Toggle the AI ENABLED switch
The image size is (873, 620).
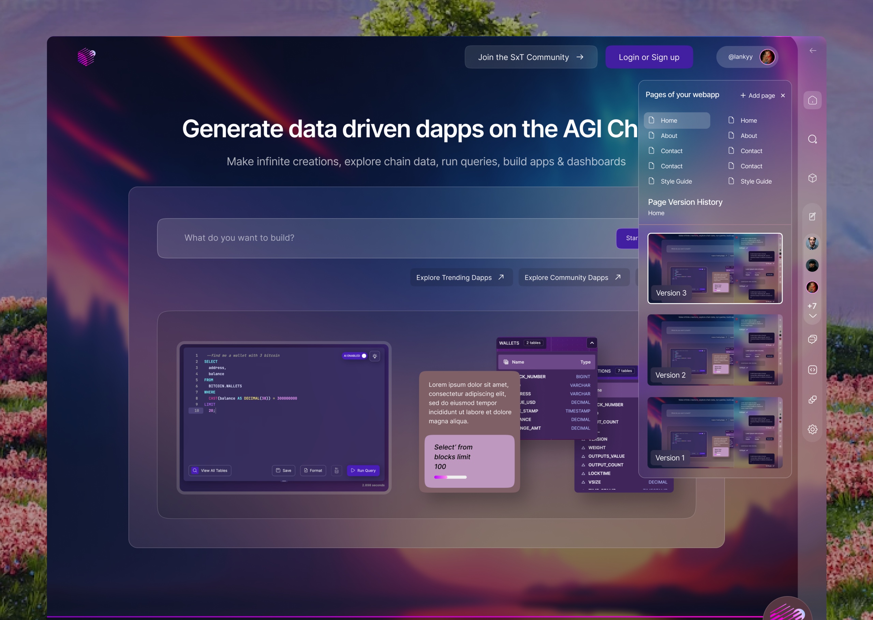coord(355,356)
